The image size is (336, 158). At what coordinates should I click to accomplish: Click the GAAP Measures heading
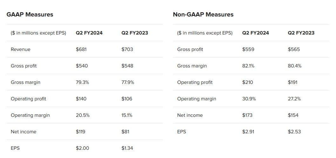pos(30,15)
